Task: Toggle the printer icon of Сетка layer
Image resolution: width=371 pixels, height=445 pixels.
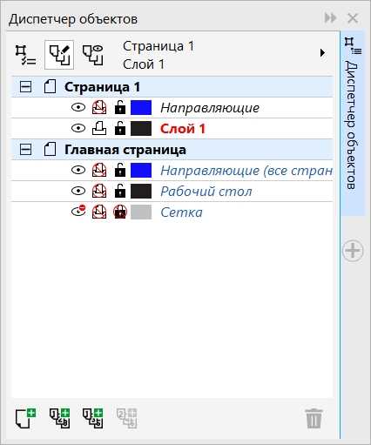Action: pos(99,212)
